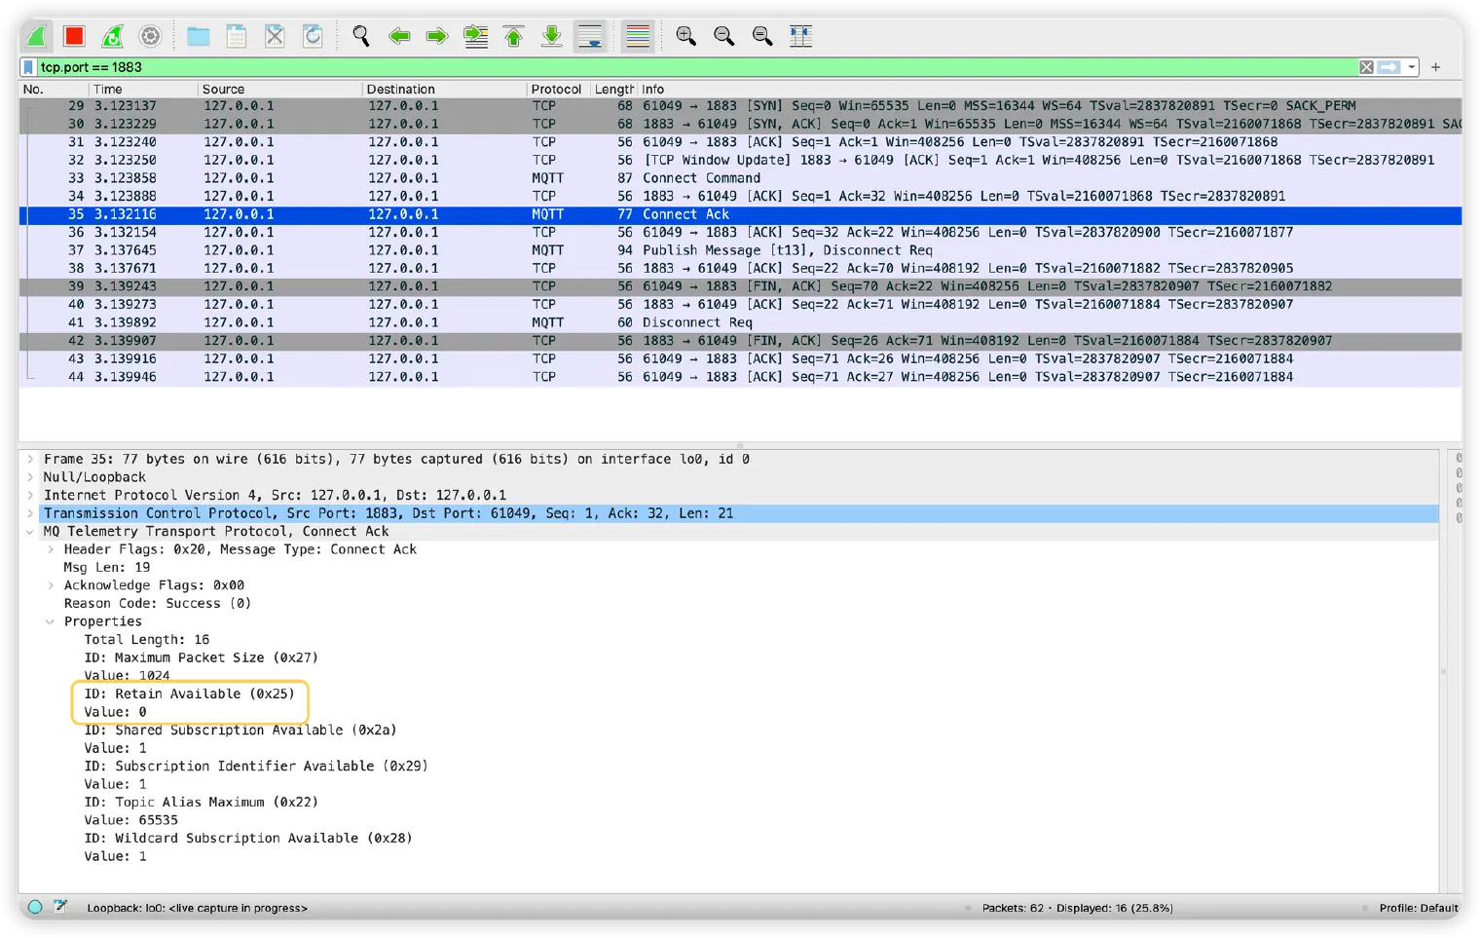This screenshot has width=1480, height=938.
Task: Click the Go to specified packet icon
Action: click(475, 36)
